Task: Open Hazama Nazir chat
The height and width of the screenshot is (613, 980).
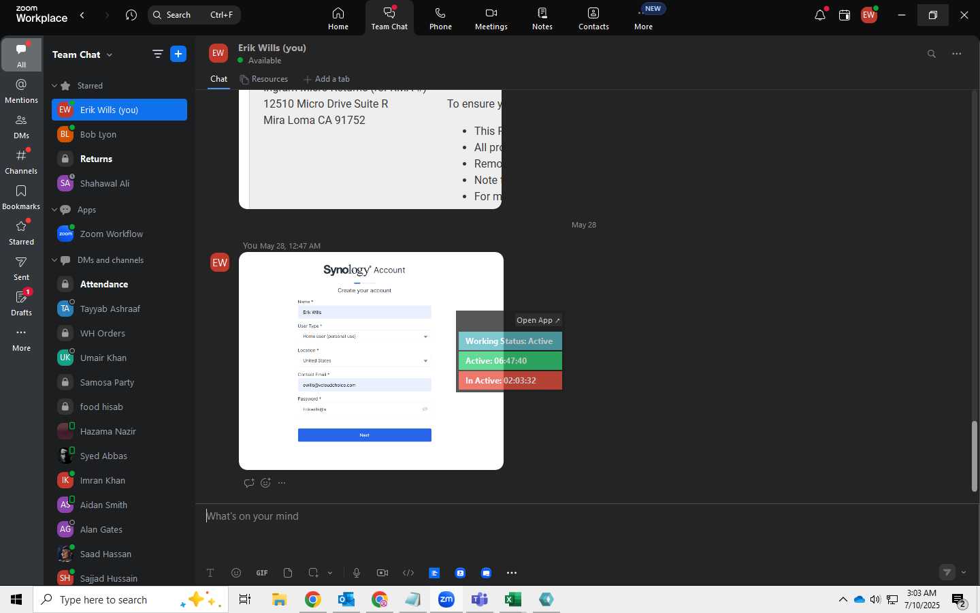Action: 119,431
